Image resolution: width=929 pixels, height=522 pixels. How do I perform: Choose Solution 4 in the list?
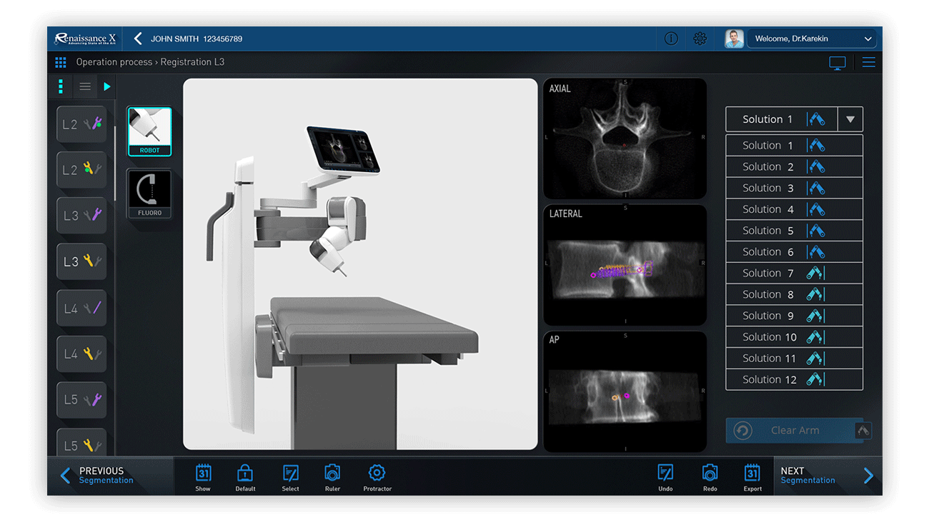(794, 209)
